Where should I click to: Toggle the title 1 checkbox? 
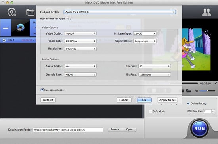(x=4, y=40)
